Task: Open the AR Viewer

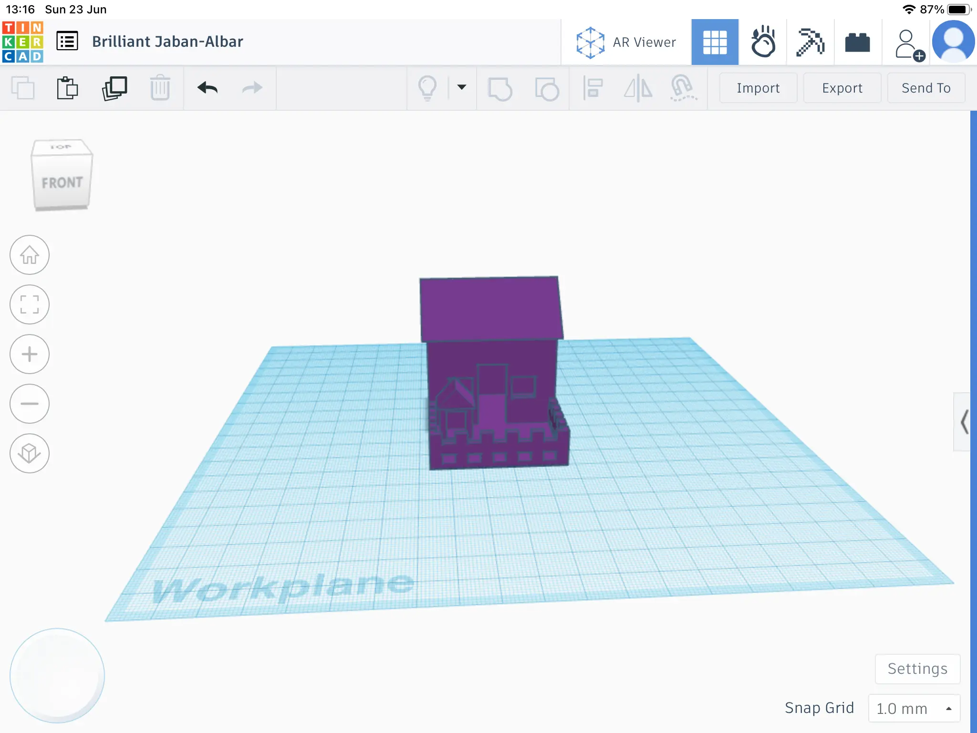Action: [626, 42]
